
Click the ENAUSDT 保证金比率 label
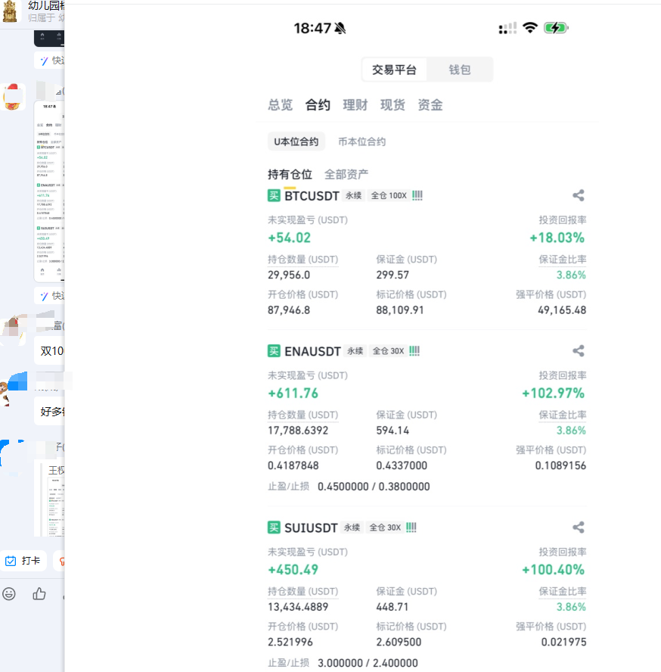tap(563, 415)
